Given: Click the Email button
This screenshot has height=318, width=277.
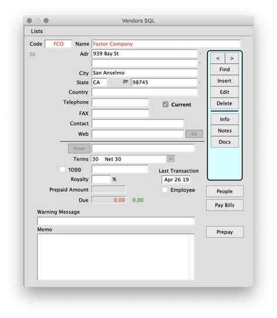Looking at the screenshot, I should coord(79,148).
